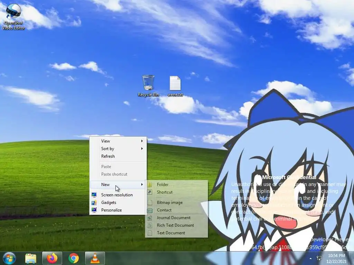Open Gadgets from the context menu
The image size is (354, 265).
(118, 202)
